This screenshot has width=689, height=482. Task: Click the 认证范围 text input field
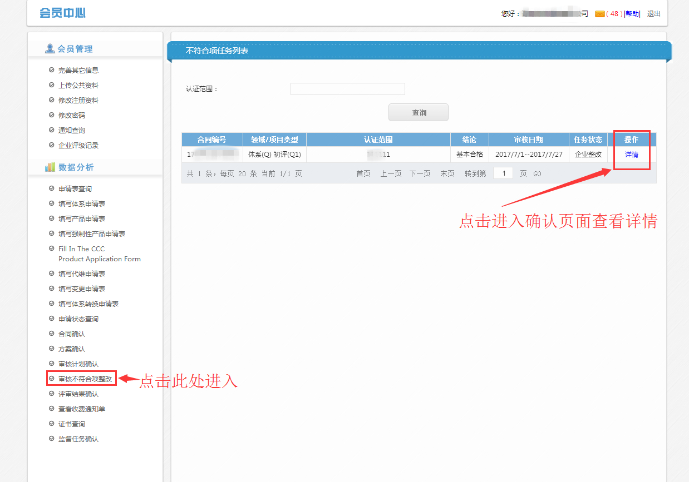tap(347, 89)
